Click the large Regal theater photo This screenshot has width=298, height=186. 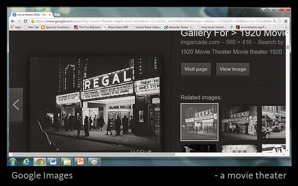(96, 104)
